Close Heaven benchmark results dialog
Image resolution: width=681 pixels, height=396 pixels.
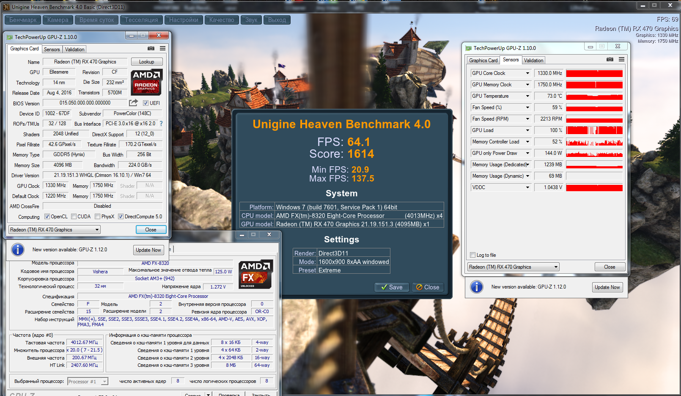click(x=428, y=287)
